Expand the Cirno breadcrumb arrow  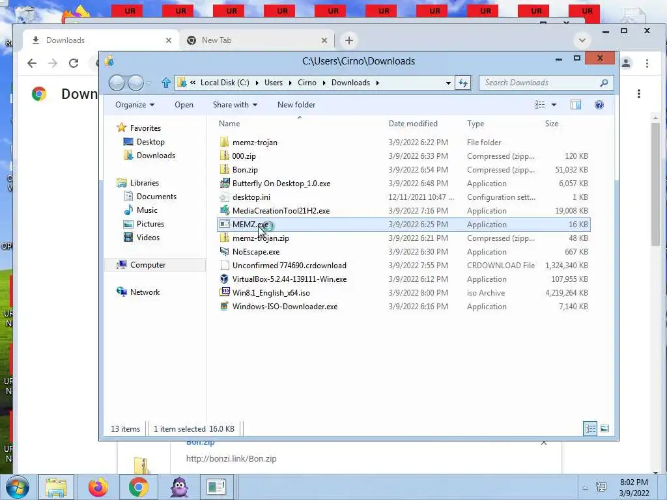324,83
